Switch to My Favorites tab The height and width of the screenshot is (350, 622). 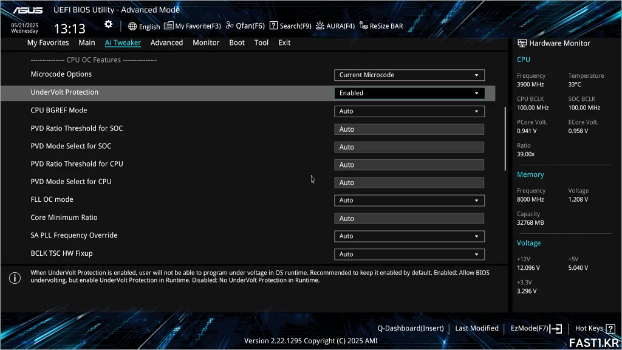[48, 43]
